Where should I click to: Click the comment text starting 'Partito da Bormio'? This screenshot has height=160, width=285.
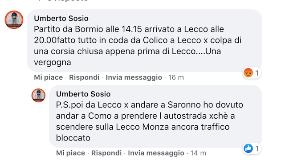pos(138,46)
